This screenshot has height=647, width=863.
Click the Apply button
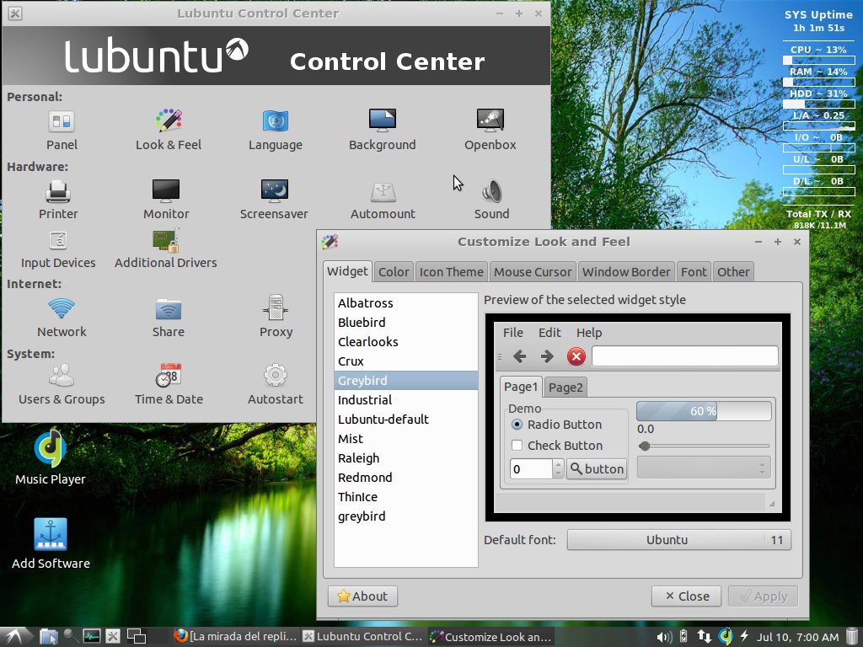pos(763,596)
